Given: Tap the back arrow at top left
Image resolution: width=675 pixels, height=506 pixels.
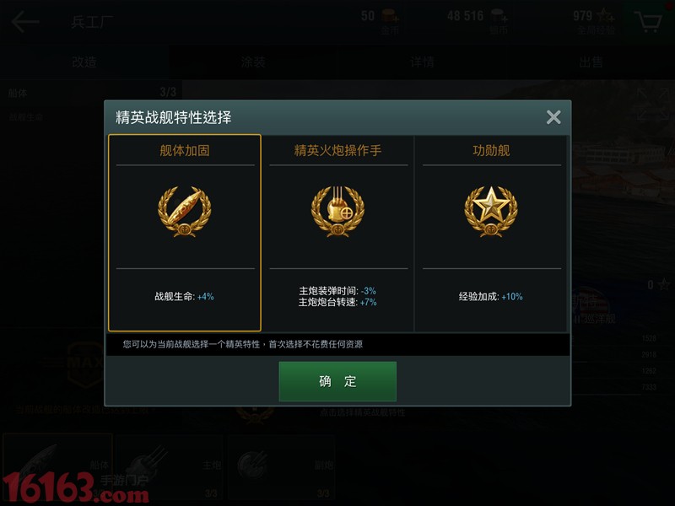Looking at the screenshot, I should click(25, 22).
